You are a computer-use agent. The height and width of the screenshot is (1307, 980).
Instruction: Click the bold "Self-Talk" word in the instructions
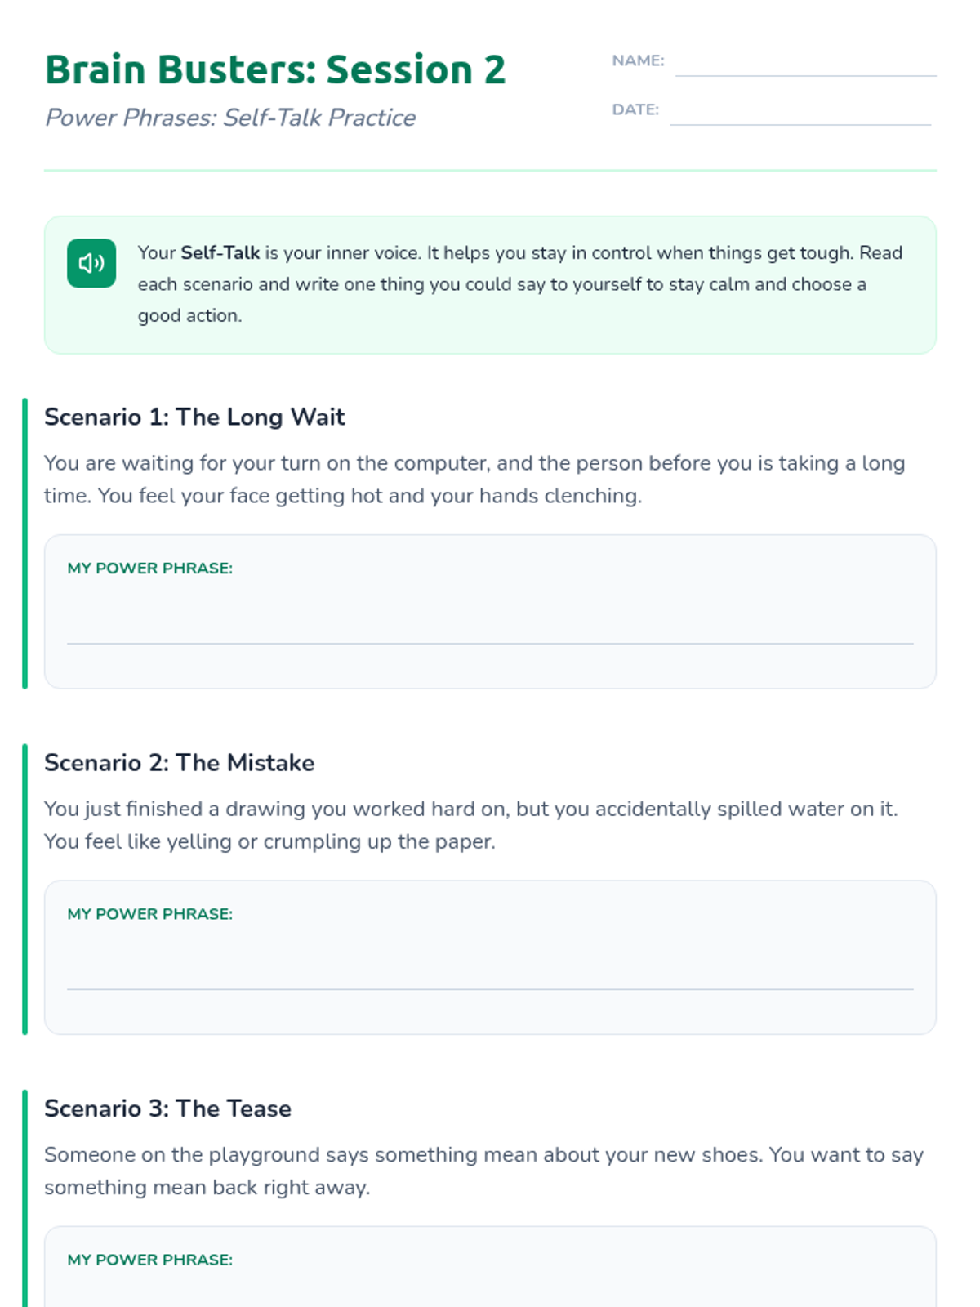(x=220, y=253)
